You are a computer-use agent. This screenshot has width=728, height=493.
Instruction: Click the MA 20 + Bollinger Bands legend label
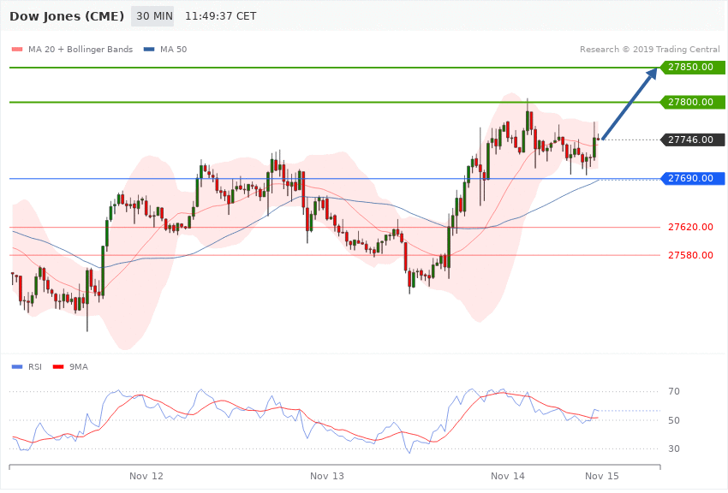[81, 49]
